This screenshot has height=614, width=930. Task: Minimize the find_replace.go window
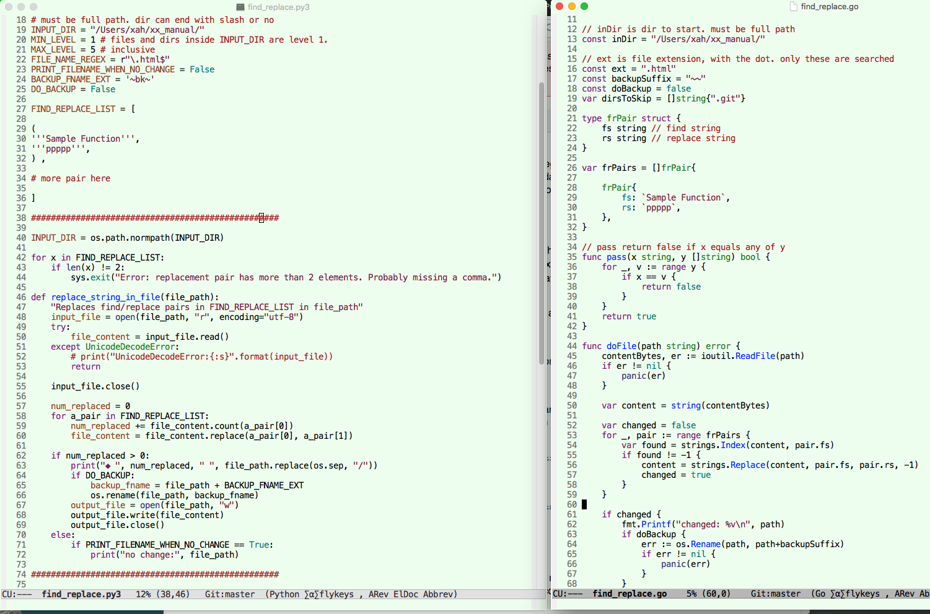click(x=572, y=6)
